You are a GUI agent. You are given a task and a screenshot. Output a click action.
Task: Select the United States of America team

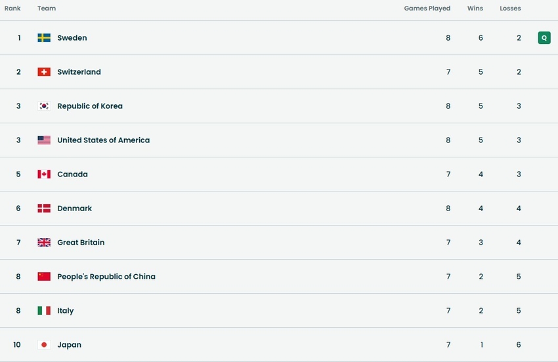[x=103, y=140]
